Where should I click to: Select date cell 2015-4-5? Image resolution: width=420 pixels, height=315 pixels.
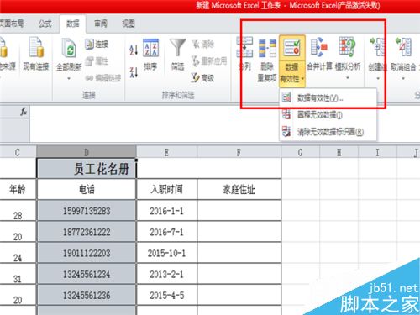pos(167,296)
